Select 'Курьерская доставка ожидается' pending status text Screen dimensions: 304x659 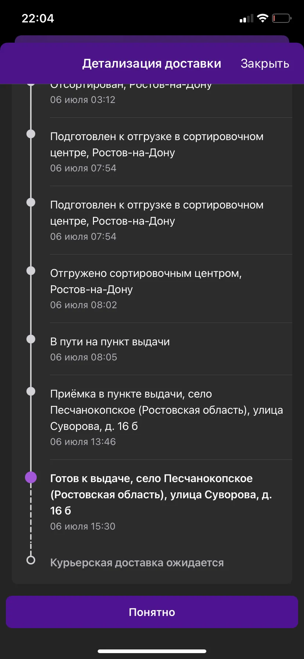(x=137, y=563)
